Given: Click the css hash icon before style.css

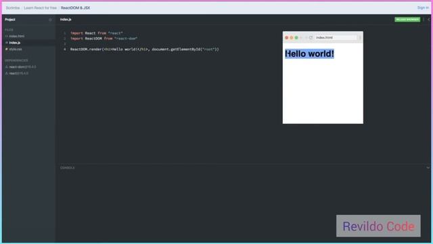Looking at the screenshot, I should point(7,49).
